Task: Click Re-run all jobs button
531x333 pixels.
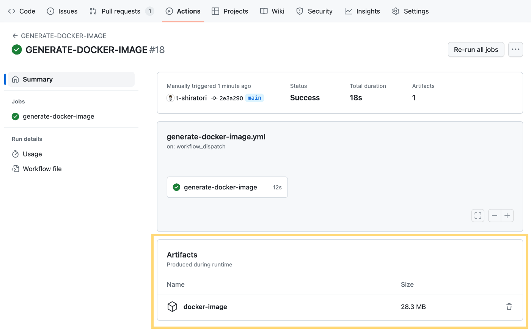Action: (x=476, y=50)
